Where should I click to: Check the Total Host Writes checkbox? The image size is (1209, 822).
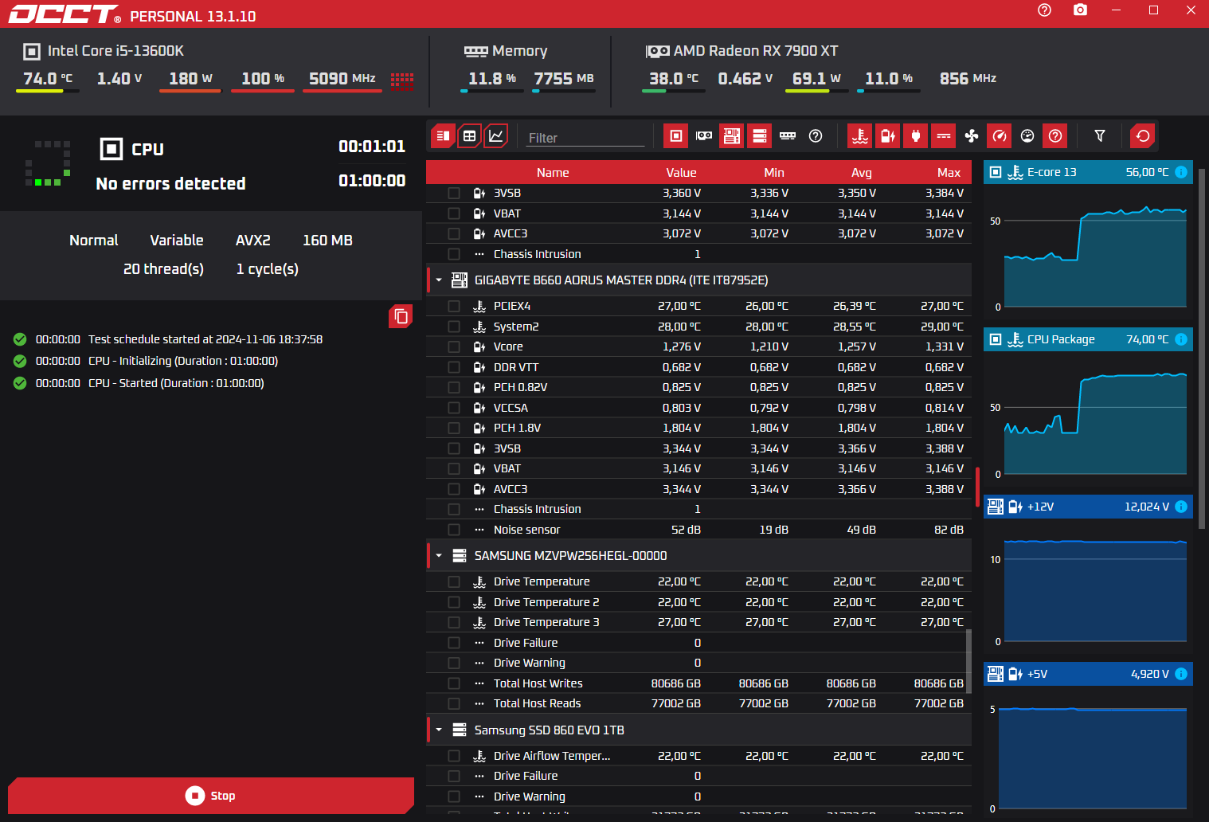pos(454,683)
